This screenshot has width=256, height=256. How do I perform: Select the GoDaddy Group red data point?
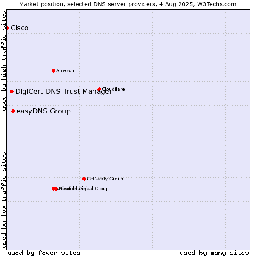coord(84,179)
